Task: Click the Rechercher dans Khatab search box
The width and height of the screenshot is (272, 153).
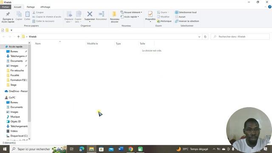Action: (x=240, y=37)
